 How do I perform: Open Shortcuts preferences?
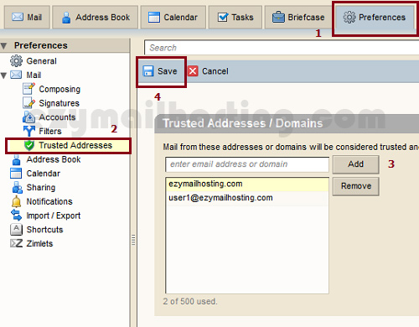tap(44, 230)
